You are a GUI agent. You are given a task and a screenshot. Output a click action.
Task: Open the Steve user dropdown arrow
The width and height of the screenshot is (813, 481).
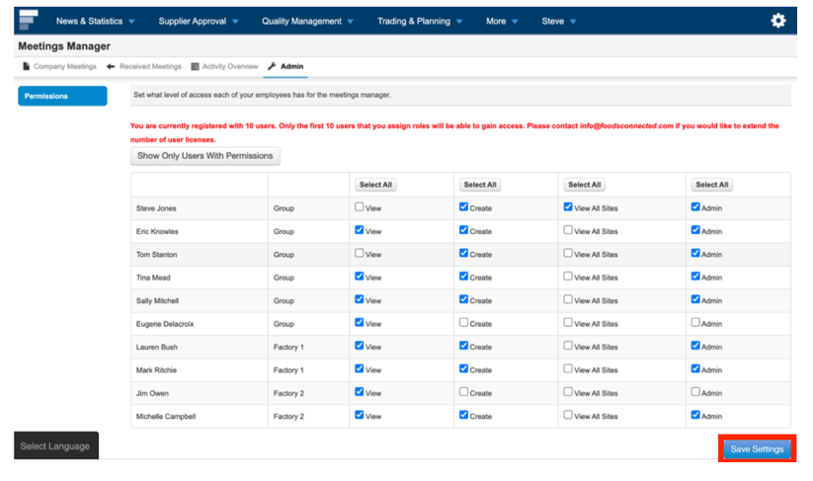pos(573,22)
